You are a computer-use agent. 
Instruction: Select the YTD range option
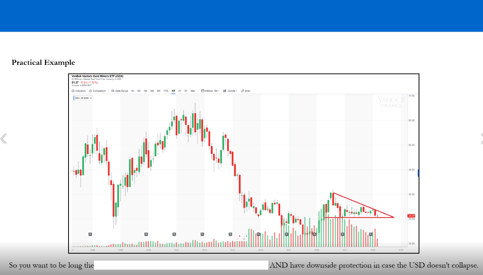click(x=166, y=91)
